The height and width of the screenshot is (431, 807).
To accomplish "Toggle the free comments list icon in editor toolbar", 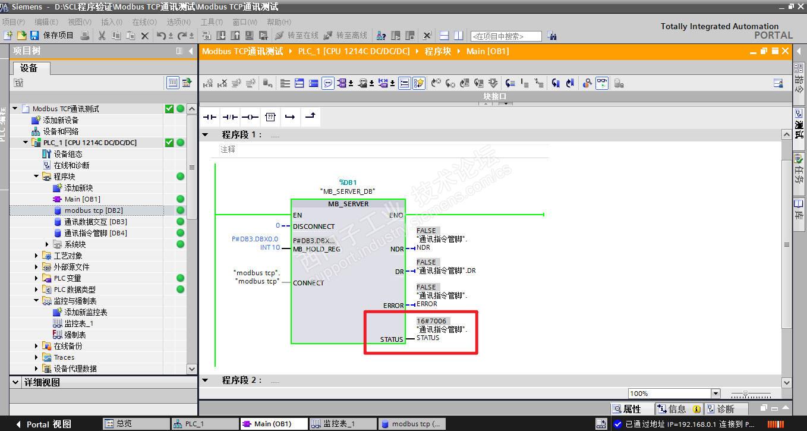I will coord(404,83).
